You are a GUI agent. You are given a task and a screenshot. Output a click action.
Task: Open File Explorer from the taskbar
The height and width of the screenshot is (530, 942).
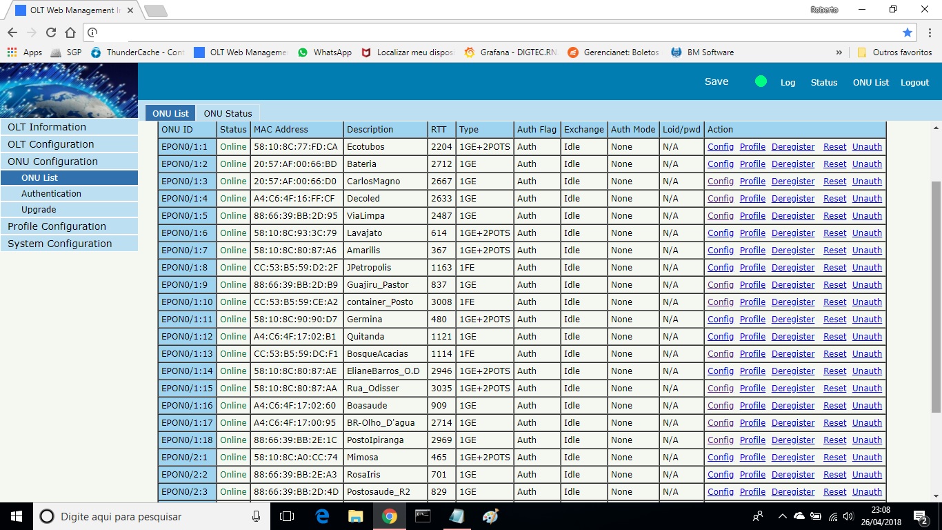(355, 516)
